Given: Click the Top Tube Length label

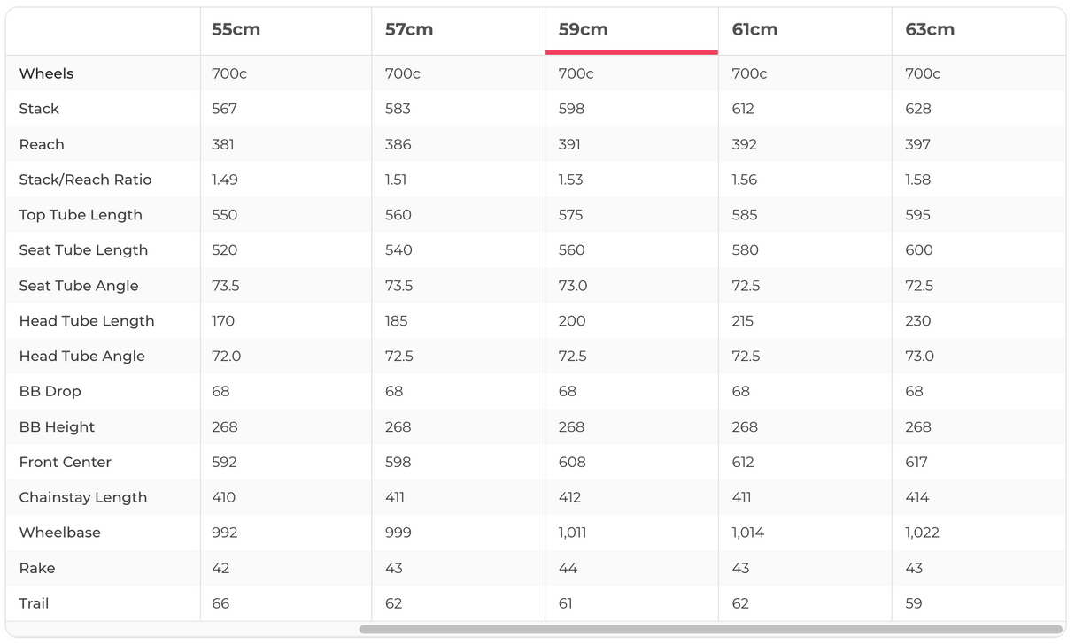Looking at the screenshot, I should pyautogui.click(x=81, y=215).
